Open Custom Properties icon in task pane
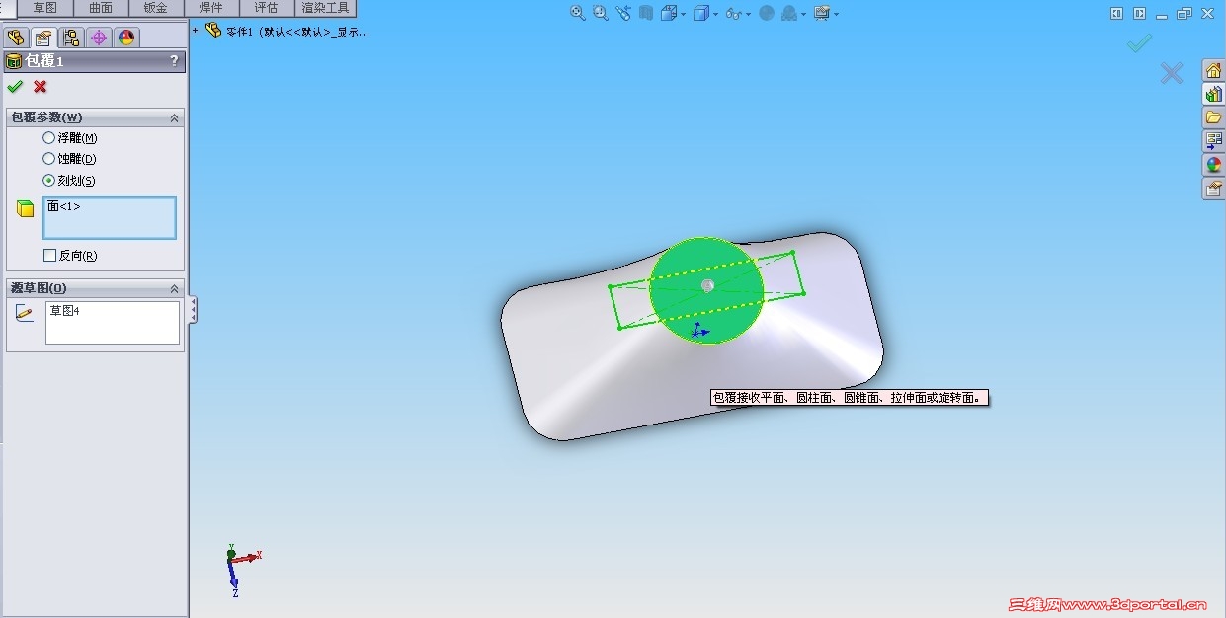Screen dimensions: 1226x618 coord(1213,189)
